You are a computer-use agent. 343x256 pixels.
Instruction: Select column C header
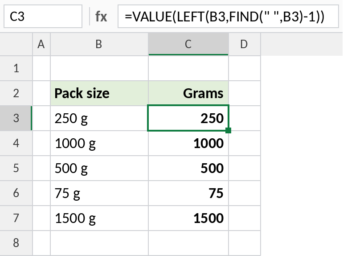(x=188, y=44)
